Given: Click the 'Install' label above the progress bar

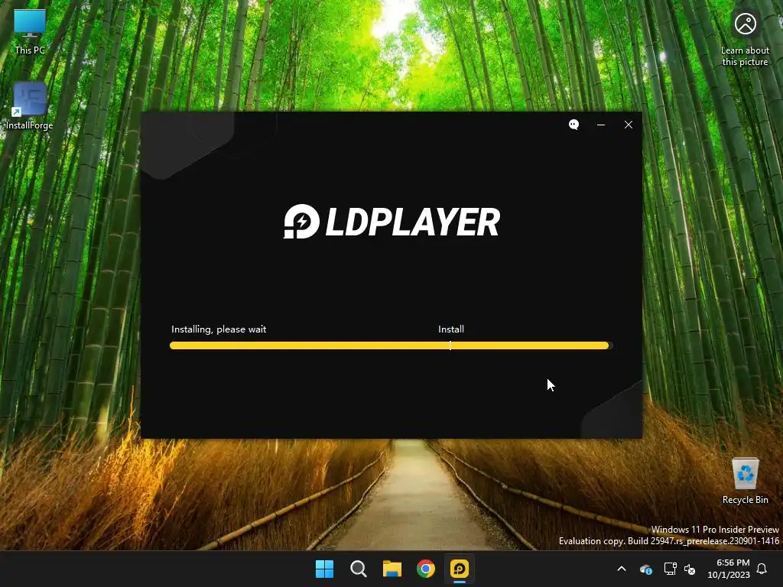Looking at the screenshot, I should pyautogui.click(x=451, y=329).
